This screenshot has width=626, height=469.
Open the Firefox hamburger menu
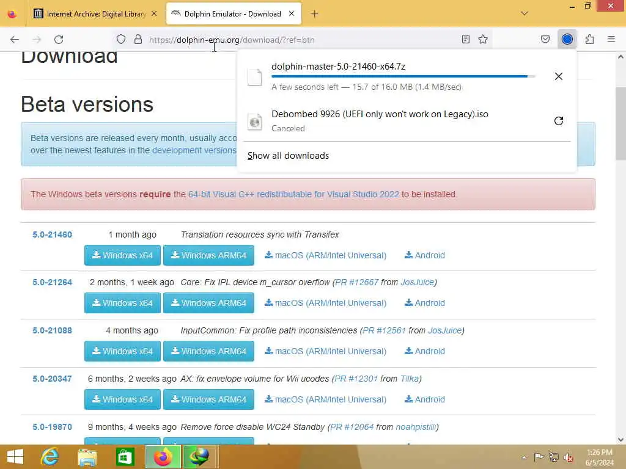[x=611, y=39]
